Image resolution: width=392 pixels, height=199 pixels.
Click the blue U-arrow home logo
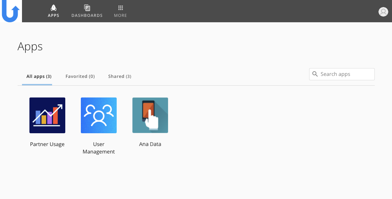click(x=11, y=11)
